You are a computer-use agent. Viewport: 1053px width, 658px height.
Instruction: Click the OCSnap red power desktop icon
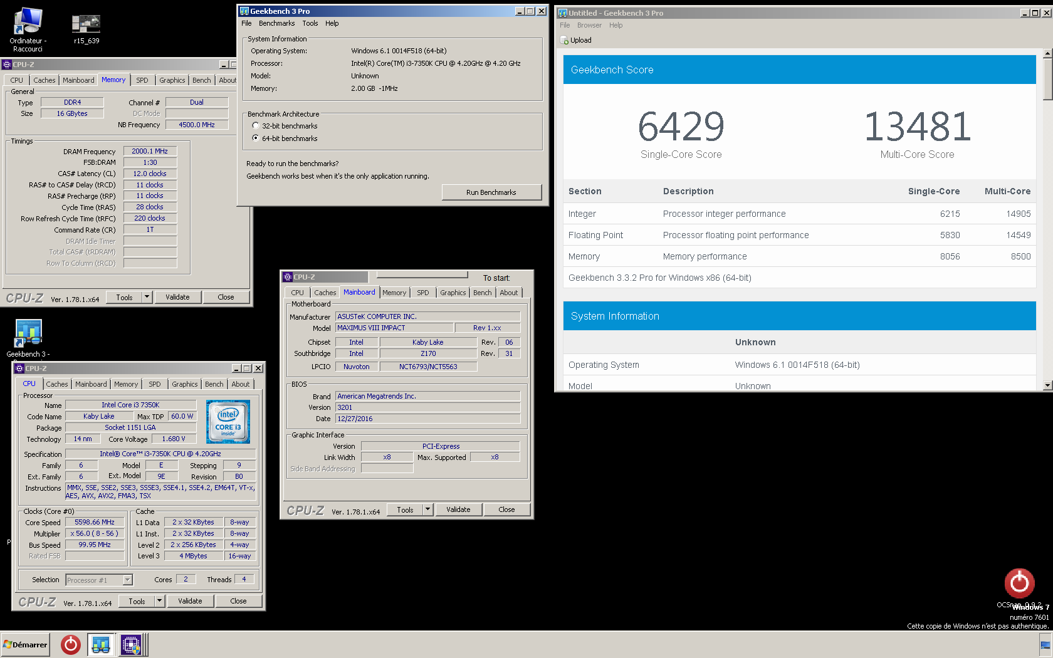tap(1019, 583)
